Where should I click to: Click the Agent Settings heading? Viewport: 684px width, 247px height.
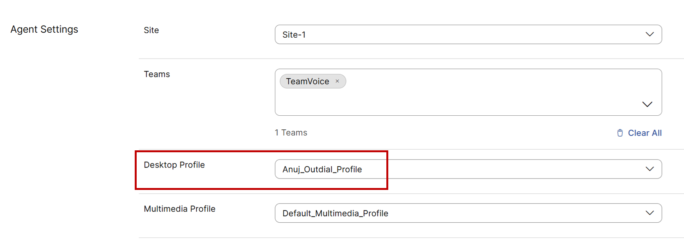coord(44,29)
